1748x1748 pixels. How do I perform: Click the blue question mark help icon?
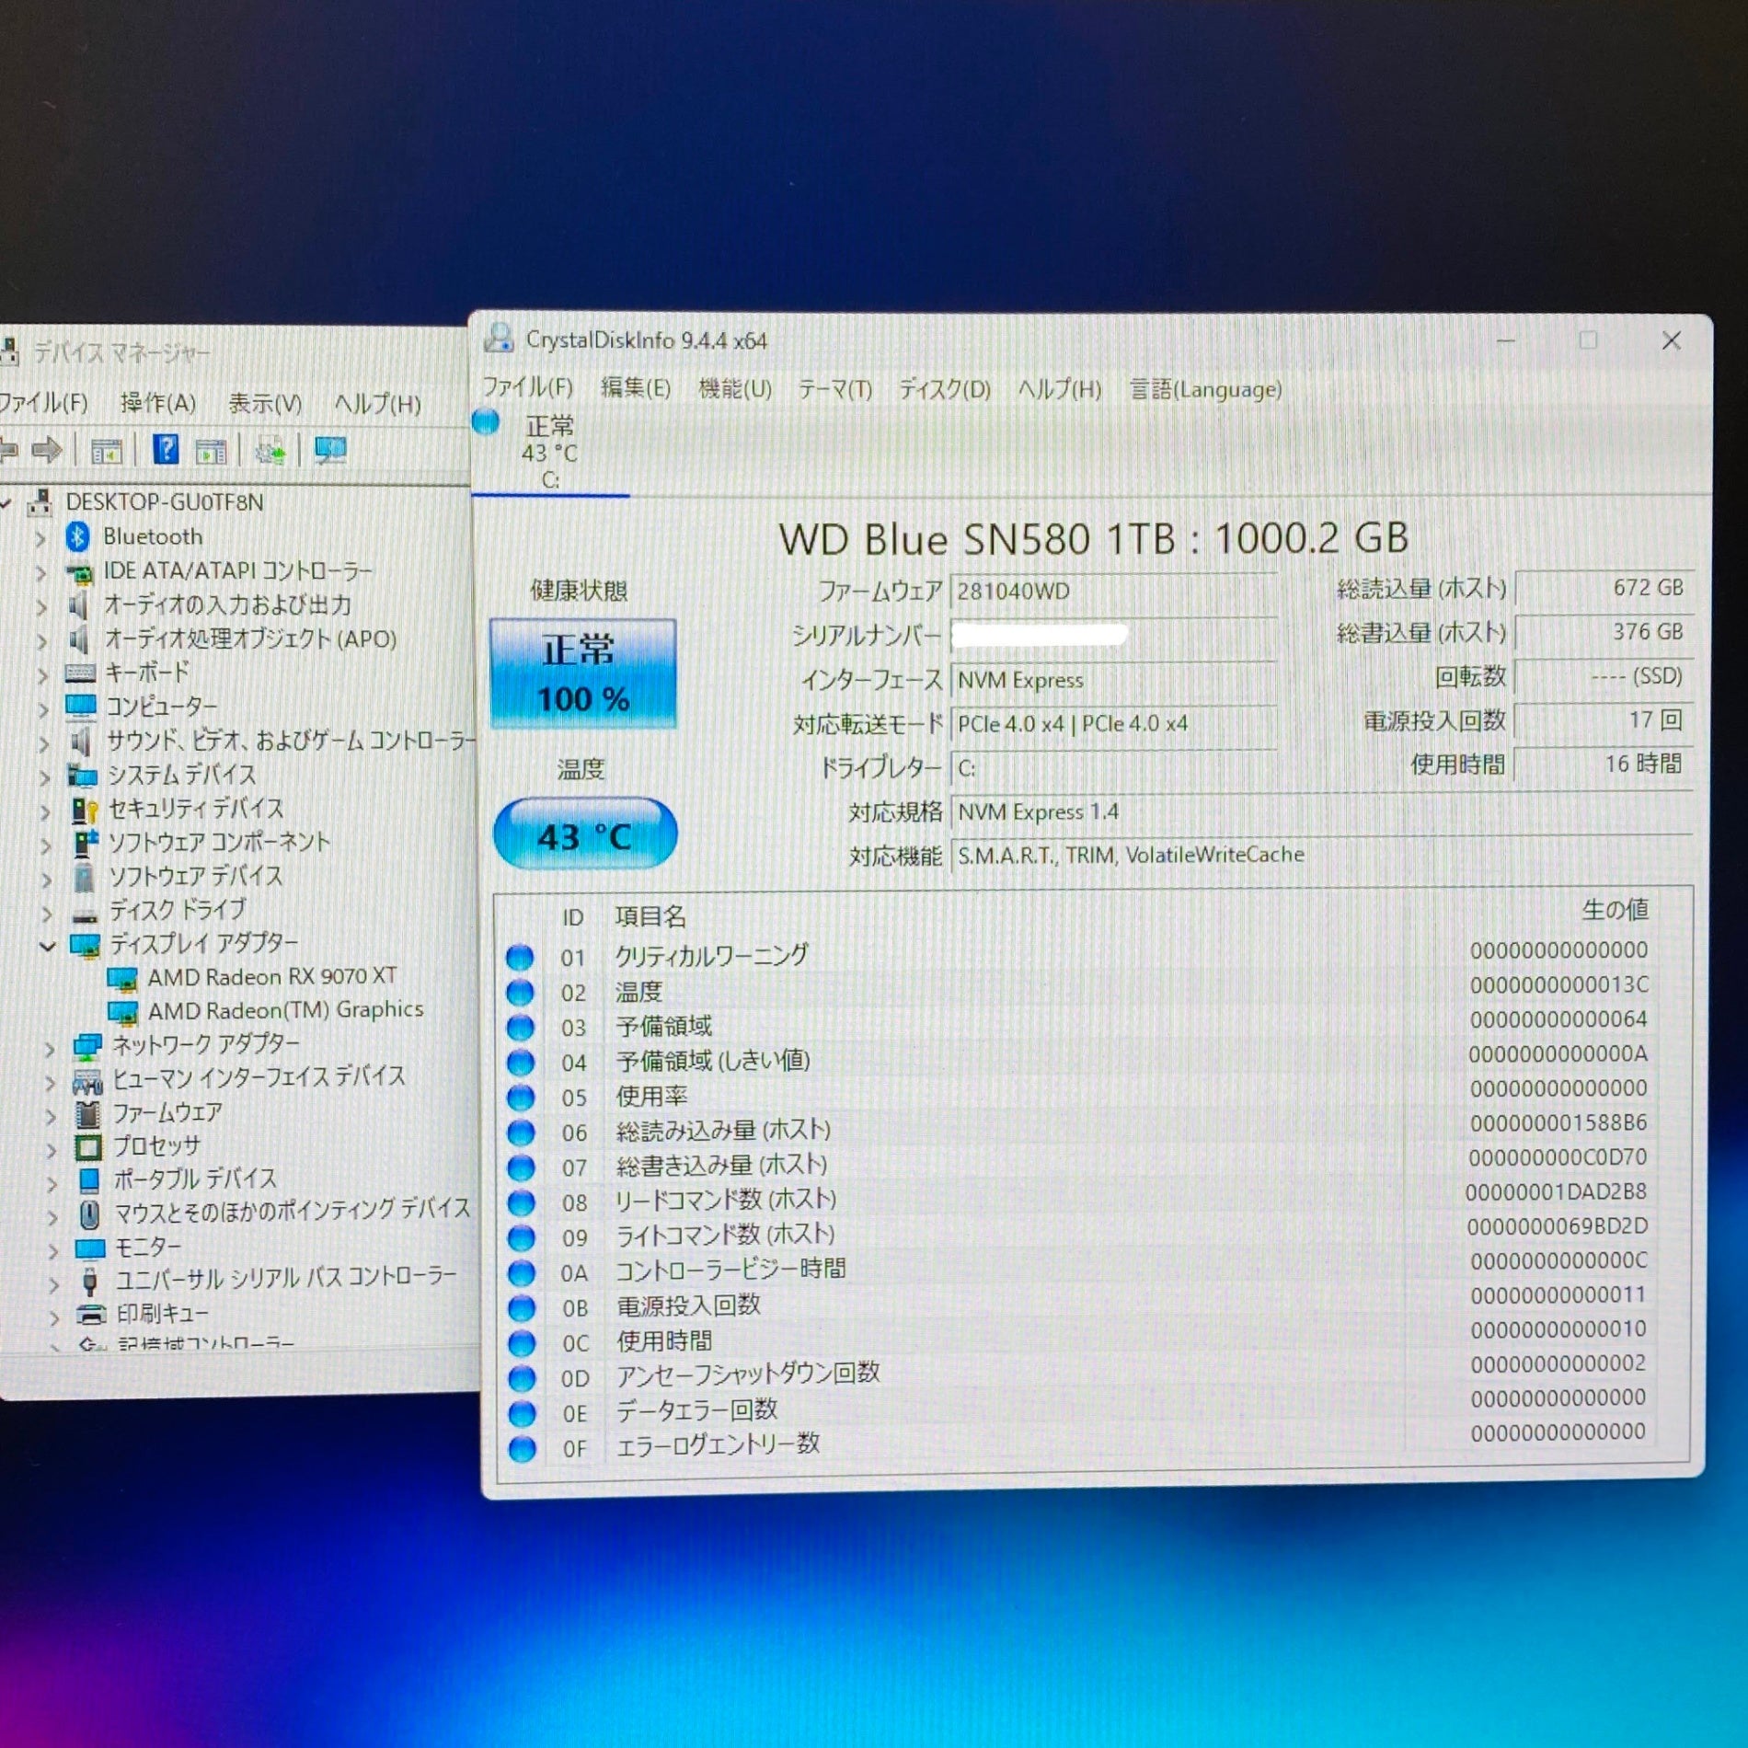point(166,450)
